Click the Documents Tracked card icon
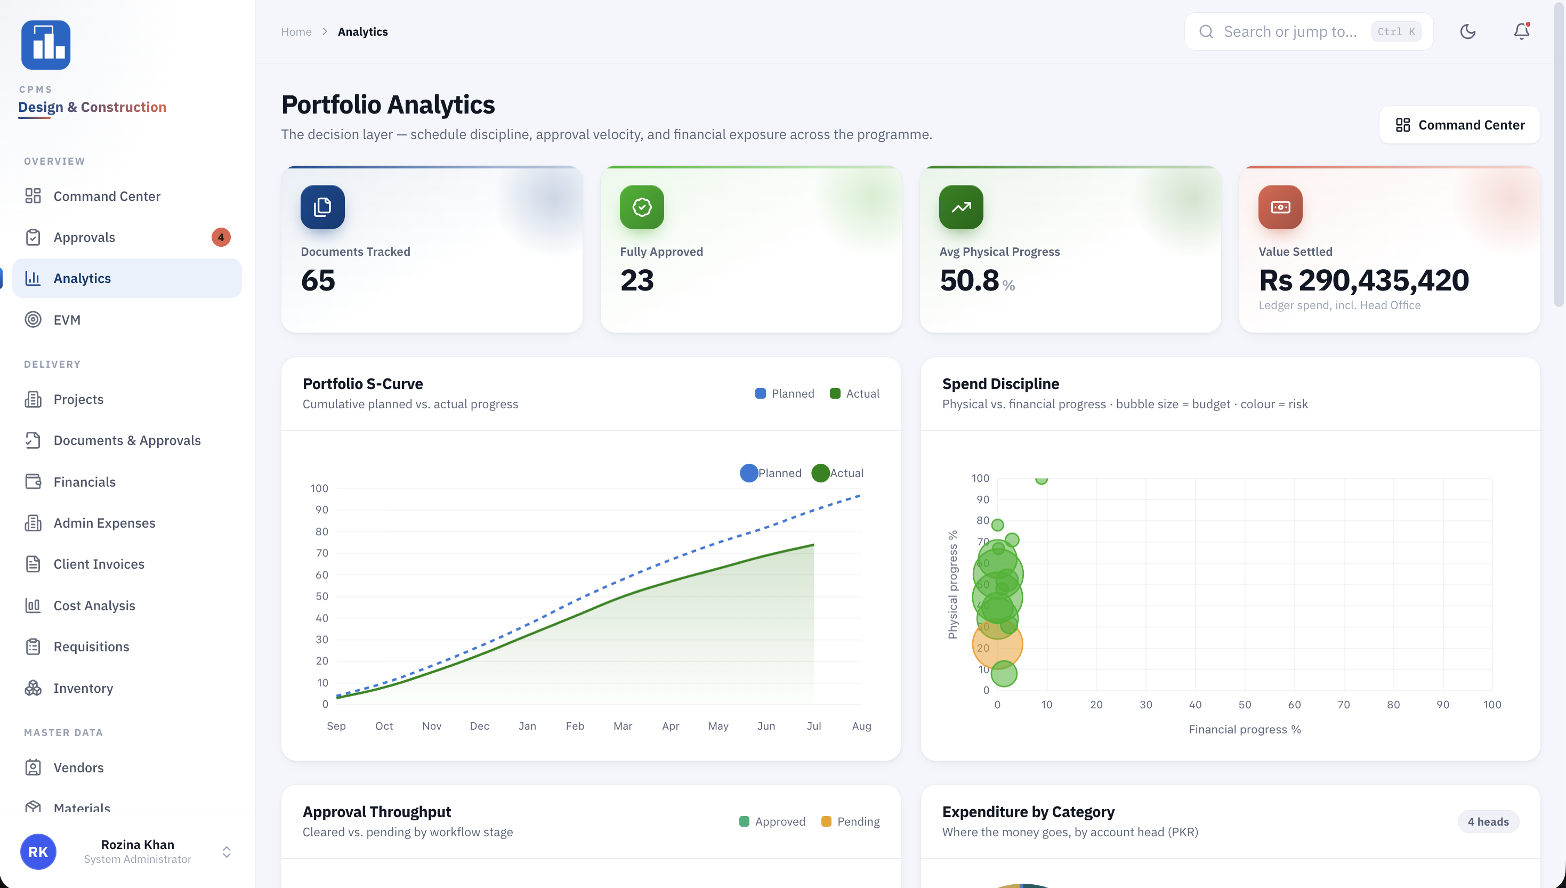The width and height of the screenshot is (1566, 888). (322, 207)
